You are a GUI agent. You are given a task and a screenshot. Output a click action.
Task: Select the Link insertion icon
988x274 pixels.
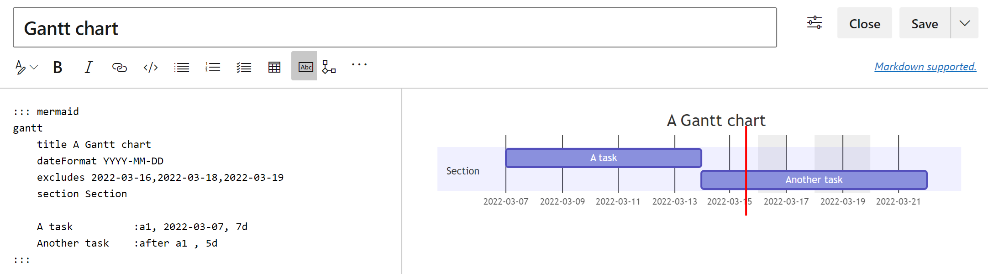119,67
